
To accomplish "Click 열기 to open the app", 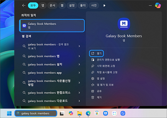I will coord(96,53).
